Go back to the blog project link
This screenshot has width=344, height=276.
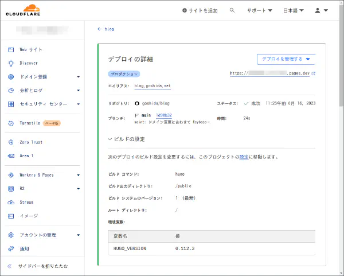(110, 29)
